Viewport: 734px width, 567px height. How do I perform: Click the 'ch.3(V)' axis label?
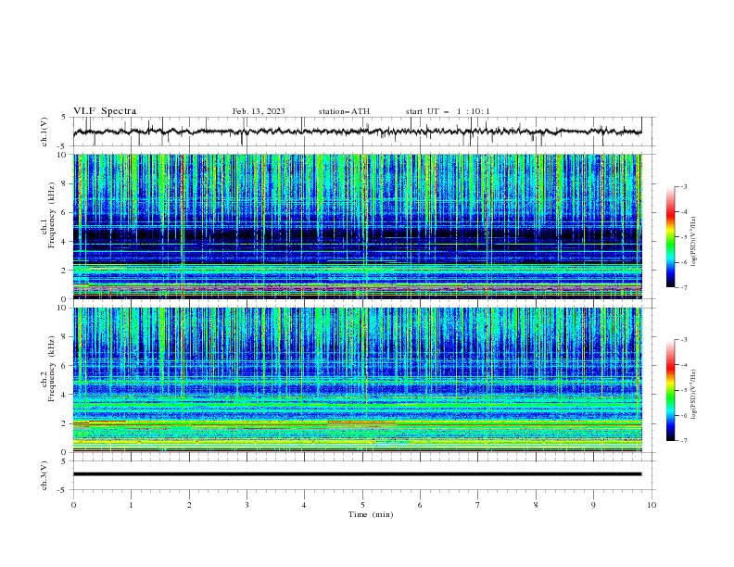point(44,475)
